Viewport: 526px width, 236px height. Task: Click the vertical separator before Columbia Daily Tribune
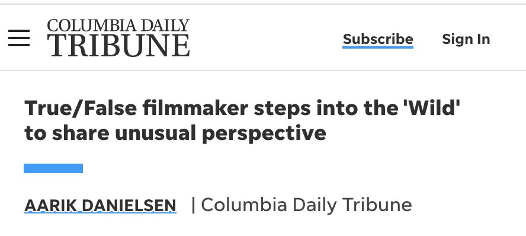193,205
